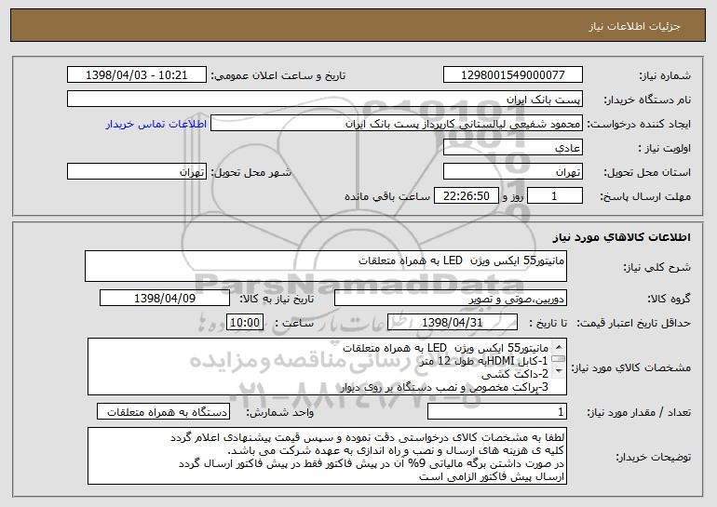Click the استان محل تحویل field
Screen dimensions: 717x507
tap(513, 172)
